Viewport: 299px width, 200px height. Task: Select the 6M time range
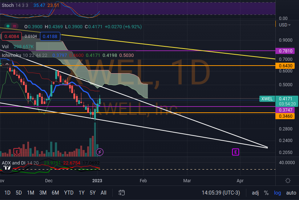click(55, 193)
